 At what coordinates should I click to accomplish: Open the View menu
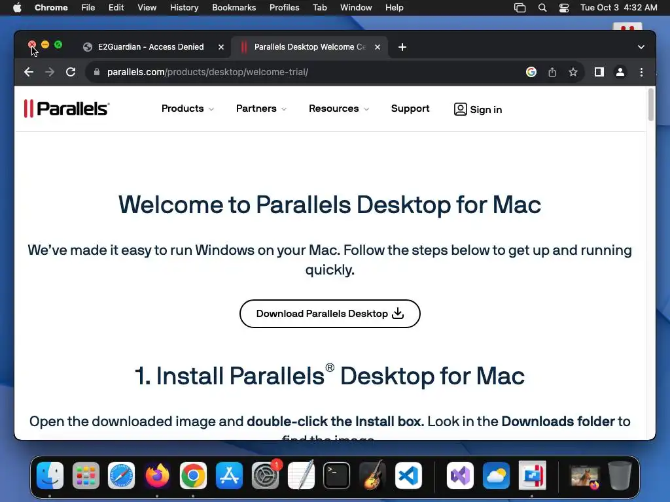point(147,8)
